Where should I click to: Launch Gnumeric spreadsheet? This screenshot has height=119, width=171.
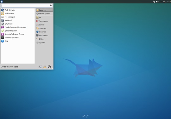pos(18,24)
